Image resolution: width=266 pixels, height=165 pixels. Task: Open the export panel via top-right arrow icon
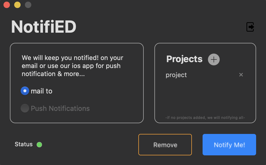click(x=250, y=27)
